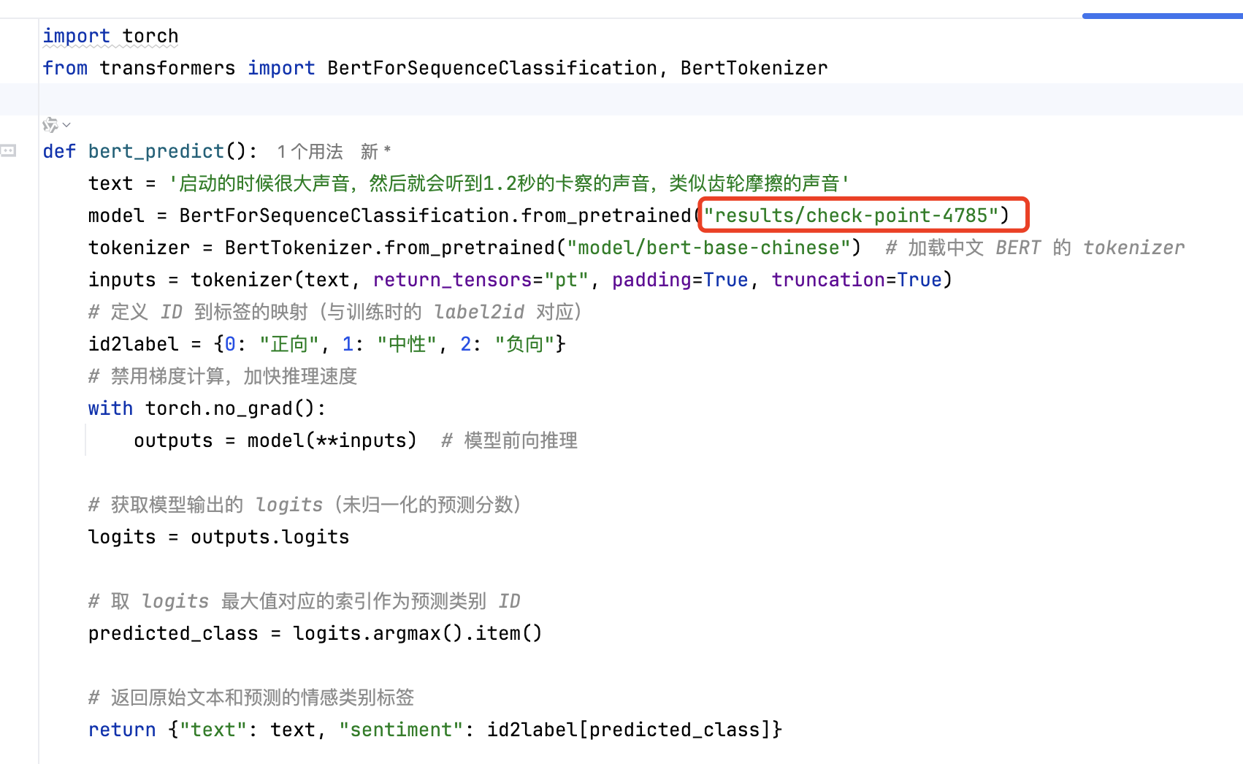Click the AI assistant icon above bert_predict
This screenshot has width=1243, height=764.
click(50, 125)
